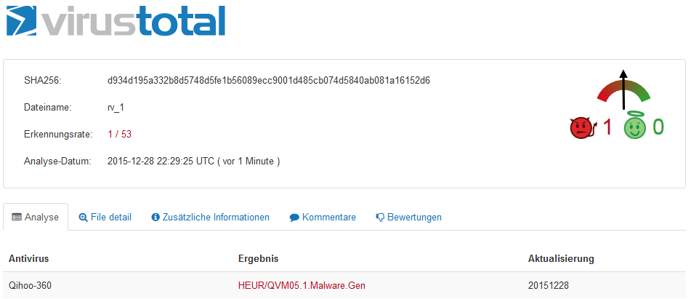Click the red devil malicious vote icon
Viewport: 691px width, 299px height.
pos(583,127)
